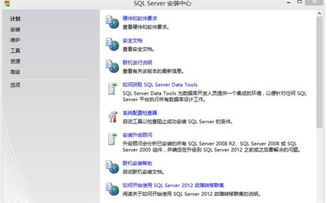Viewport: 327px width, 203px height.
Task: Open the 联机安装帮助 link
Action: 137,163
